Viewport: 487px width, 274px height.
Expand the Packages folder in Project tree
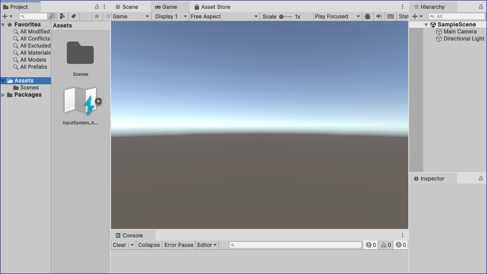click(4, 95)
